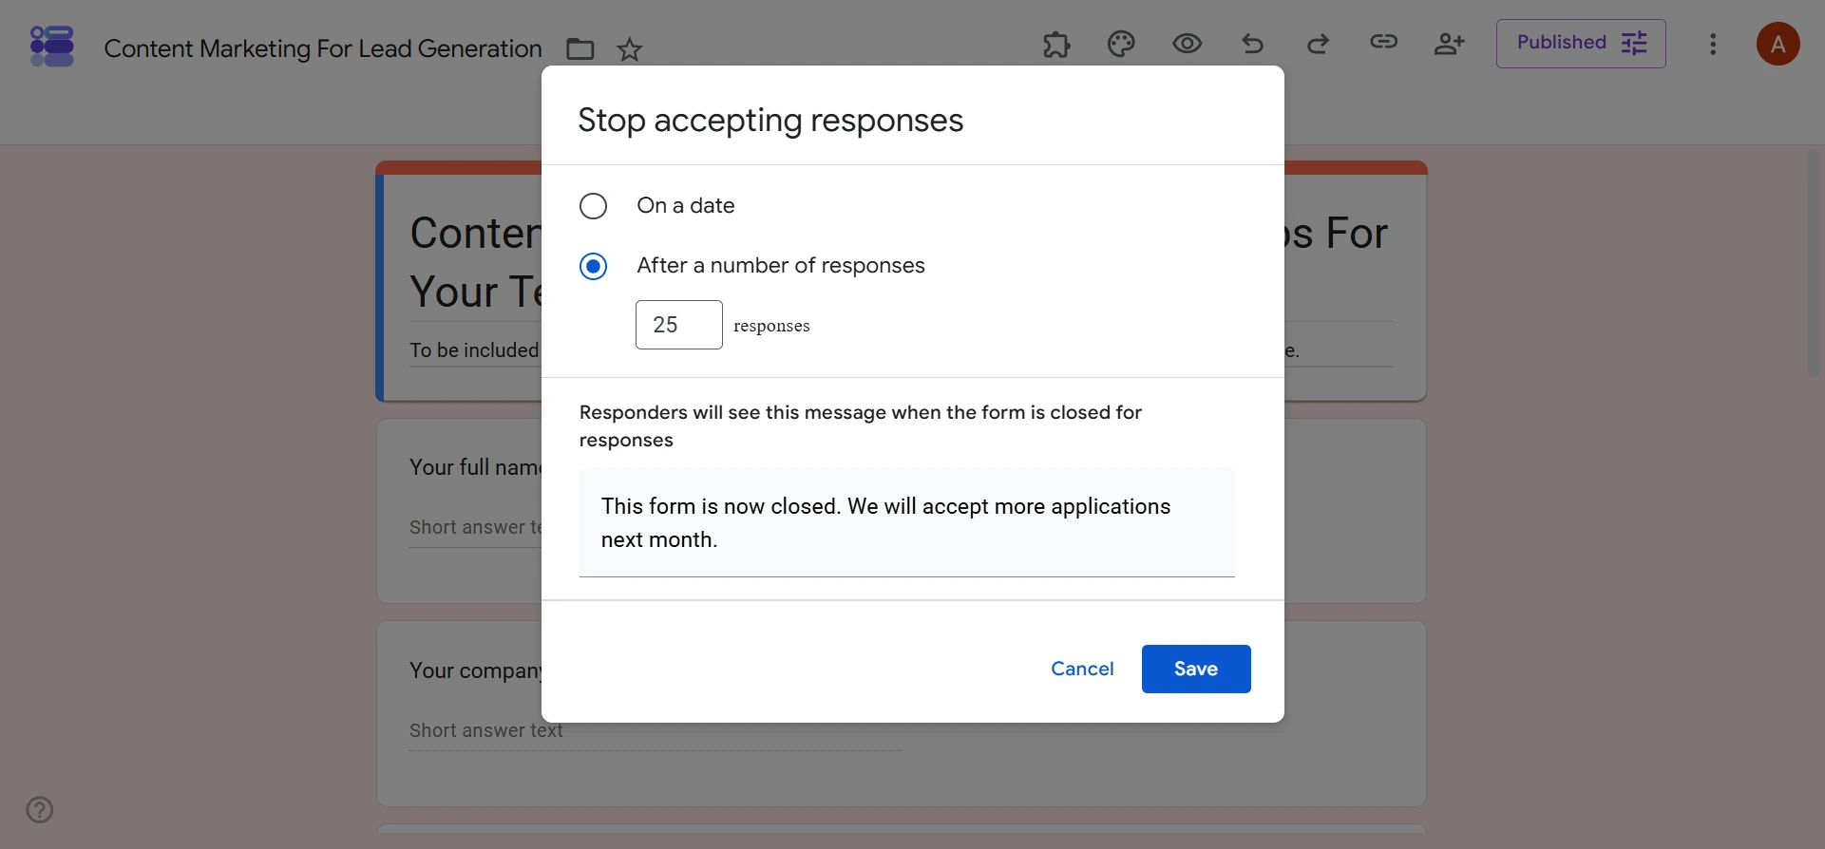Select After a number of responses radio

(x=593, y=266)
